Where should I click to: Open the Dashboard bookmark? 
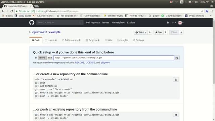click(172, 16)
